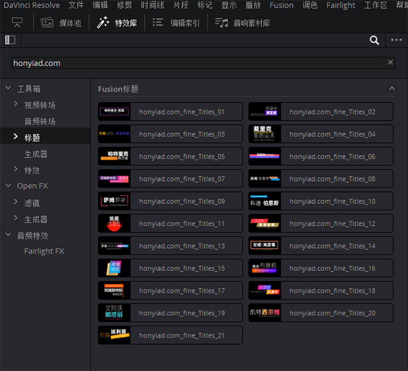This screenshot has height=371, width=408.
Task: Choose the honyiad.com_fine_Titles_20 label
Action: pyautogui.click(x=333, y=313)
